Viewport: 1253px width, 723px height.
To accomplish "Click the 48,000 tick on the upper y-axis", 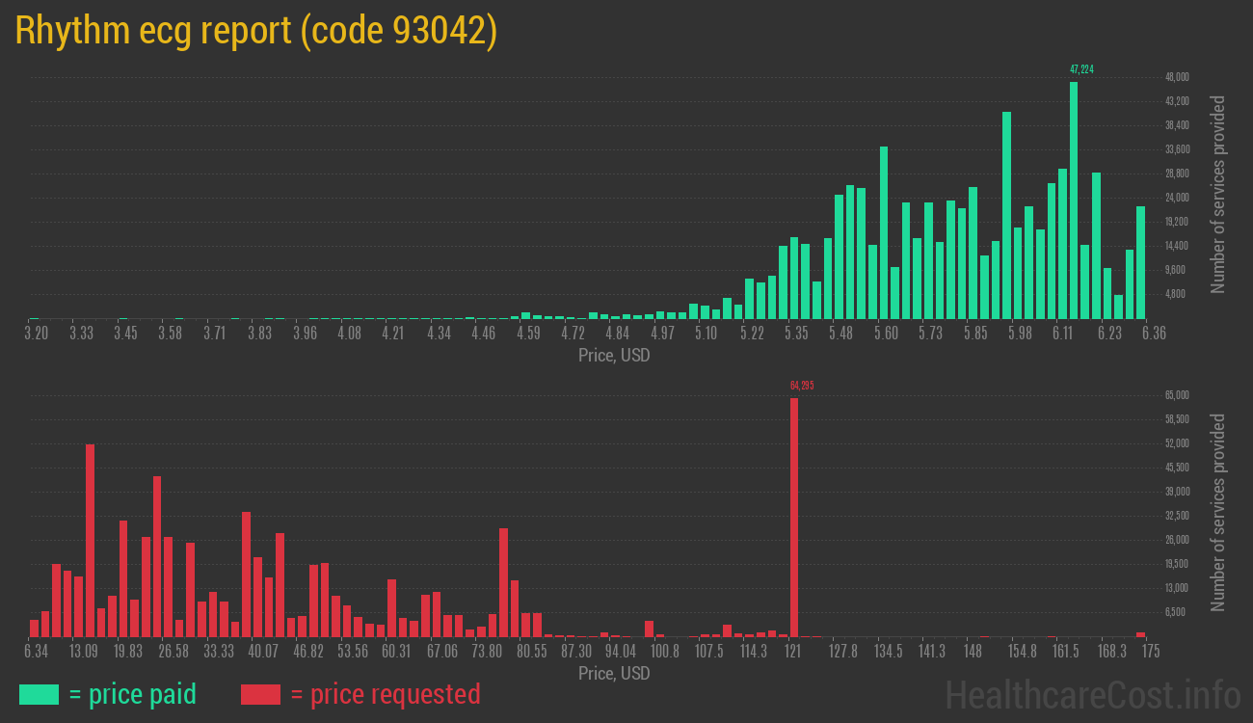I will pos(1177,77).
